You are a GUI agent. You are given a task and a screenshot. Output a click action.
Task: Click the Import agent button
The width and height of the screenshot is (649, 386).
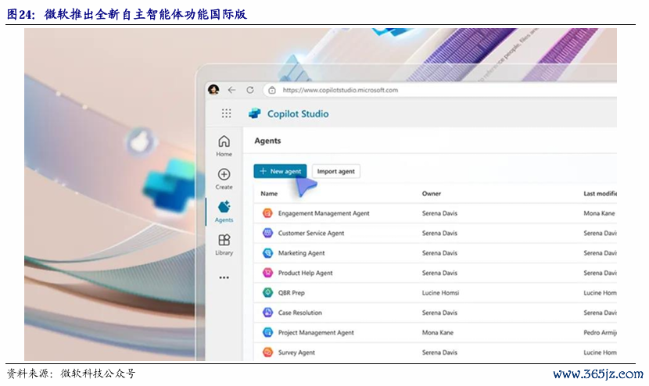(335, 171)
